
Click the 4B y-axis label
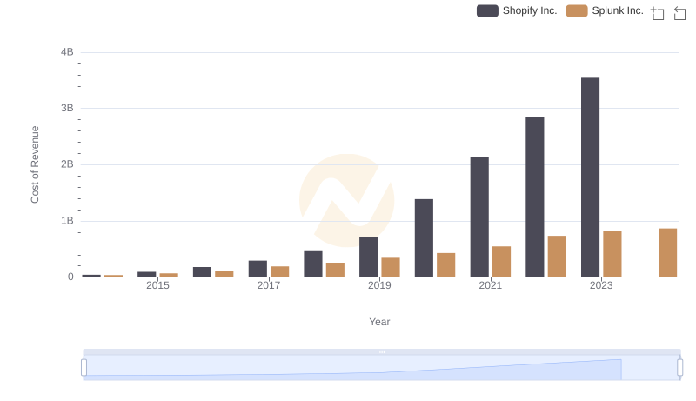pyautogui.click(x=67, y=52)
